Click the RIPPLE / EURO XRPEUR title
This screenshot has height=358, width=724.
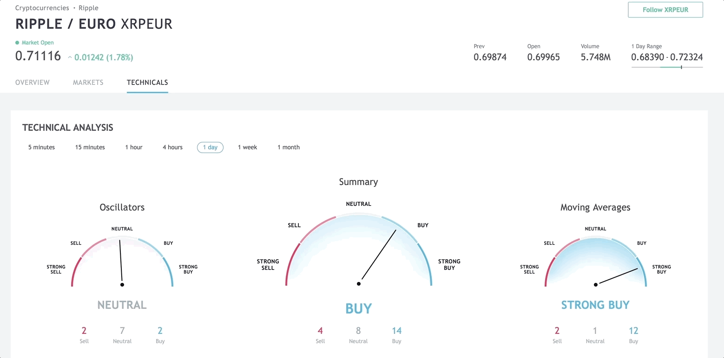click(94, 24)
